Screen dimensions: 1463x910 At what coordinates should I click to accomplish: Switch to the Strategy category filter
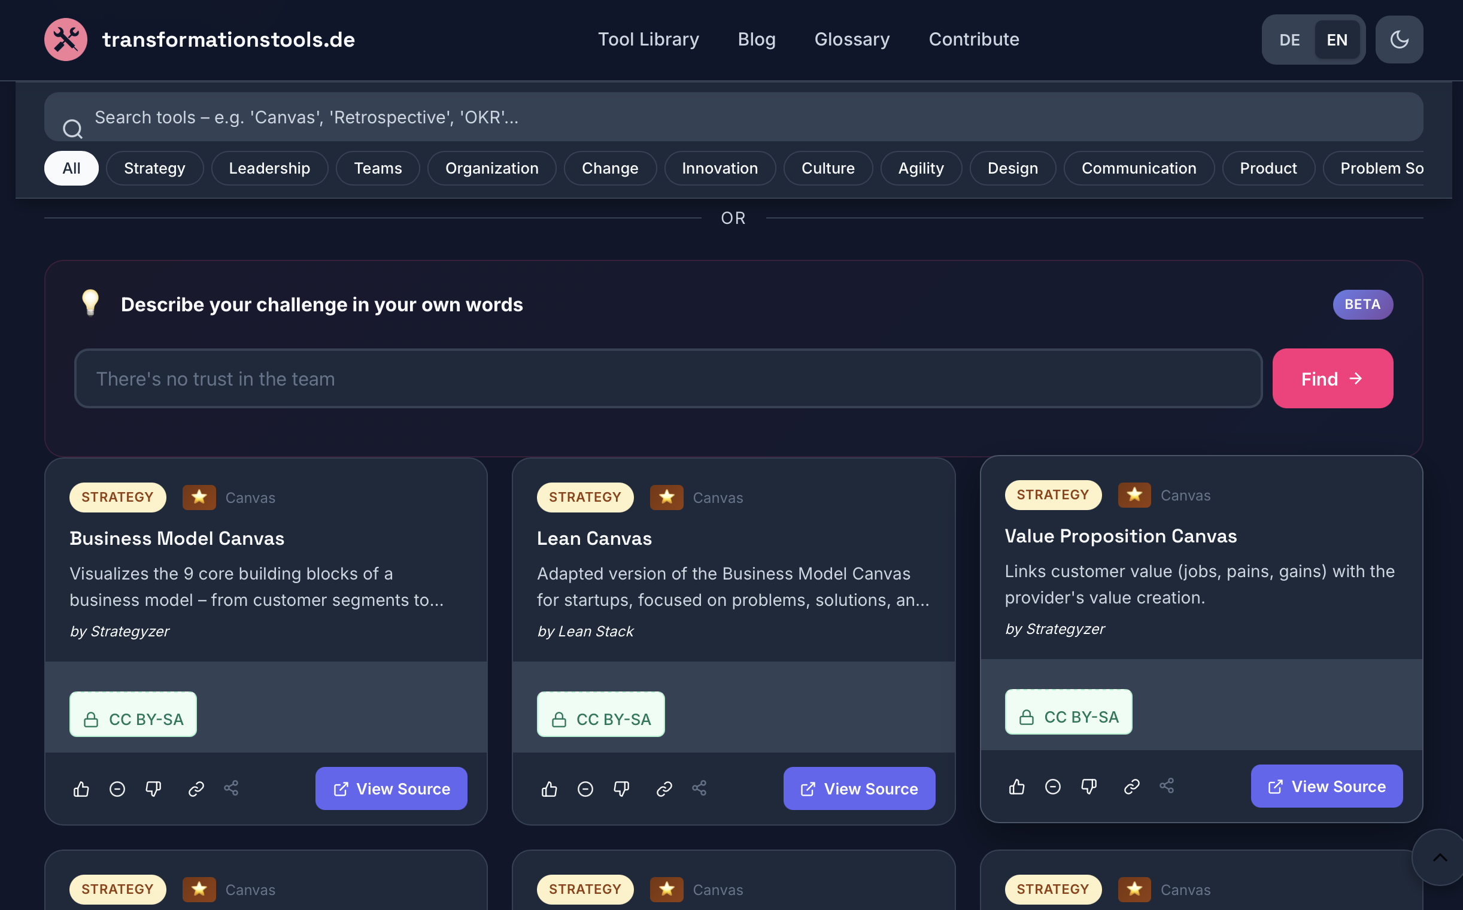[154, 168]
